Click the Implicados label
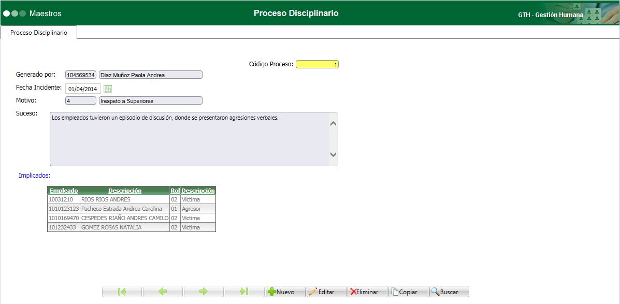 (34, 175)
